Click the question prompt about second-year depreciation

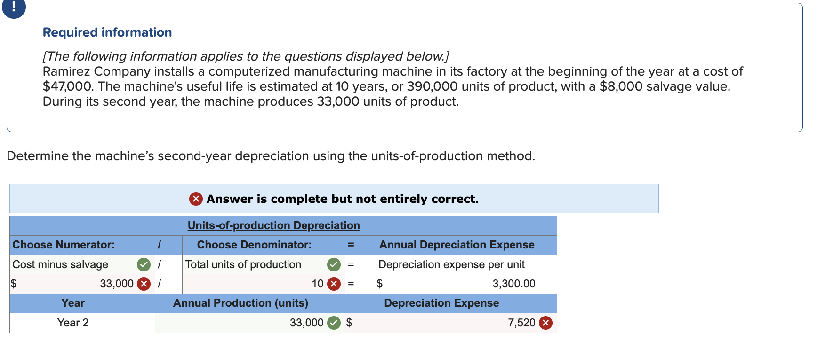click(271, 156)
